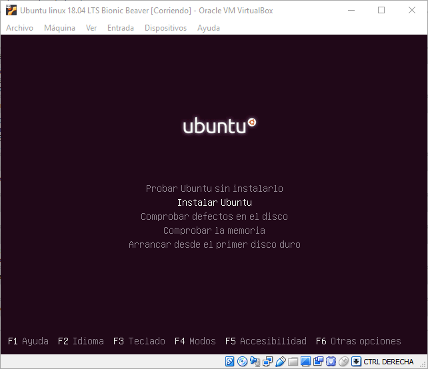Click the network adapters status icon
Image resolution: width=428 pixels, height=369 pixels.
[268, 362]
